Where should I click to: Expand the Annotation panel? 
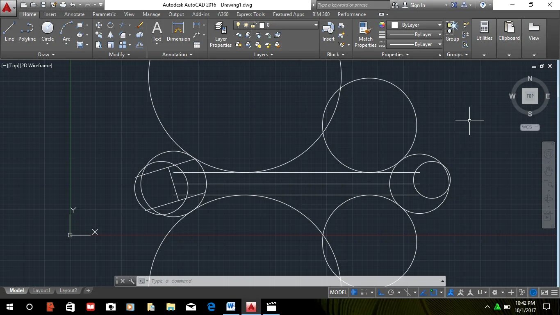pos(177,55)
